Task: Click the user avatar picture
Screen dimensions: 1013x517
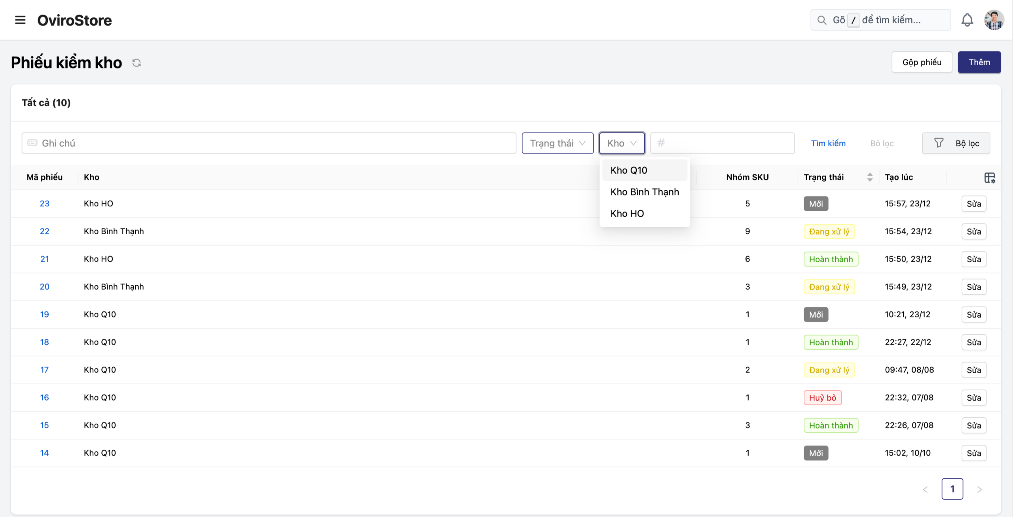Action: point(994,20)
